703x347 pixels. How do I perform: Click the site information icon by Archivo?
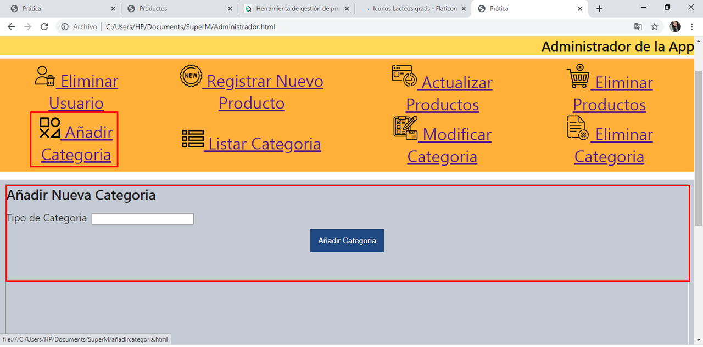tap(65, 26)
